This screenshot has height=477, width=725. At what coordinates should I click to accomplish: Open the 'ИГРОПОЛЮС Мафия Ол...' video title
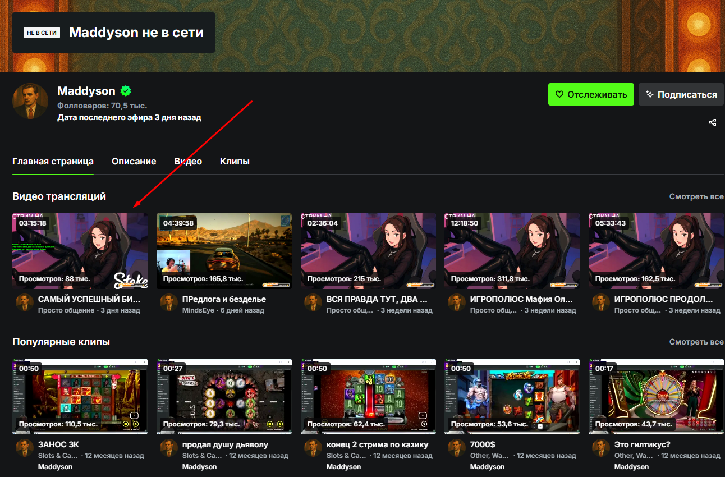click(x=522, y=299)
